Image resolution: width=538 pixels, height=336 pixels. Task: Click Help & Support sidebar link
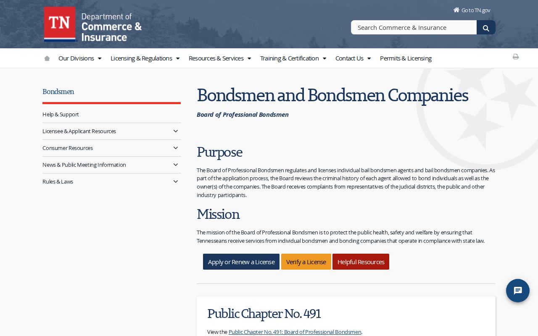(x=61, y=114)
